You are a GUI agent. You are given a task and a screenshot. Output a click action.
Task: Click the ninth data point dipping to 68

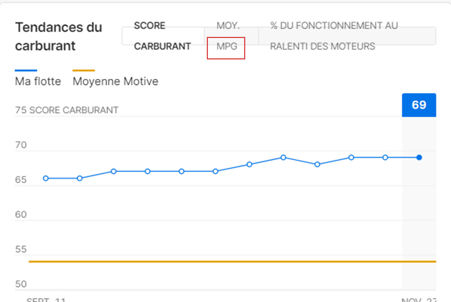pos(317,164)
